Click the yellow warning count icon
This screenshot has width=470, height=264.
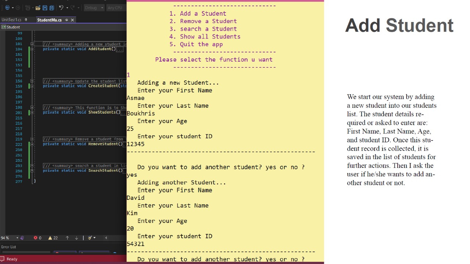(50, 238)
